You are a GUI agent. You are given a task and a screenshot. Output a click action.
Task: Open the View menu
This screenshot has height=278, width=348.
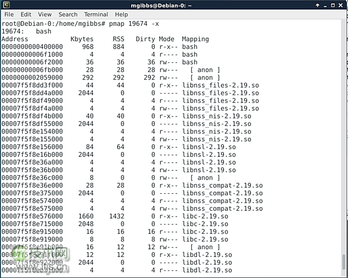pyautogui.click(x=45, y=14)
